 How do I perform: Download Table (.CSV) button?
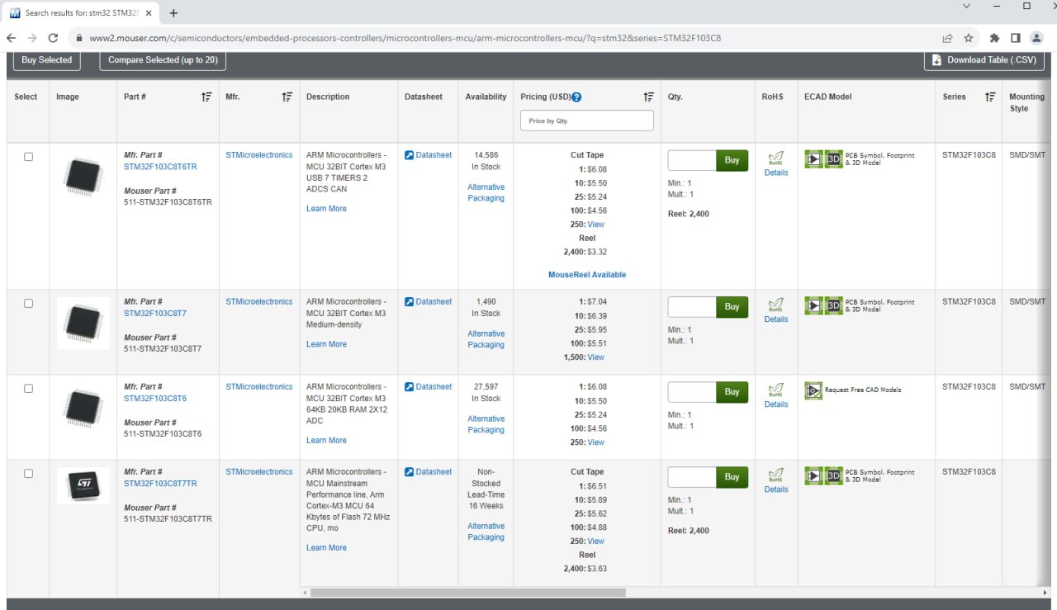coord(984,60)
